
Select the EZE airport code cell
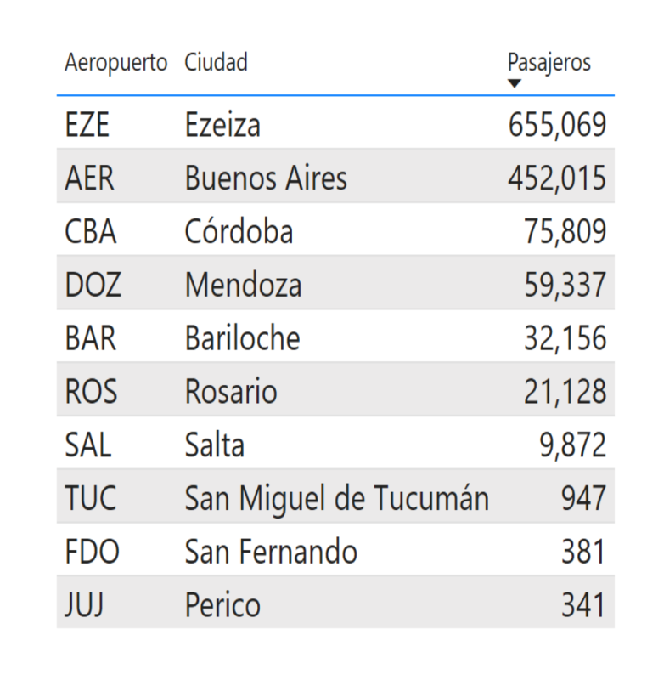click(87, 125)
